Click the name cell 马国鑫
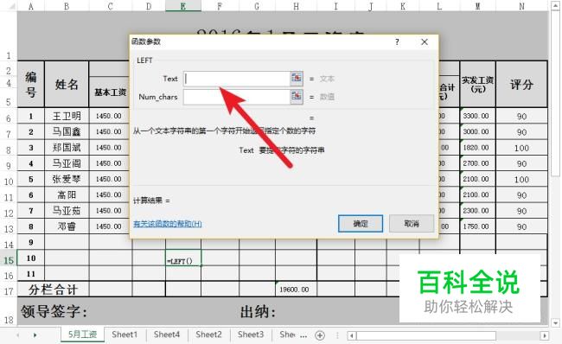 coord(67,132)
